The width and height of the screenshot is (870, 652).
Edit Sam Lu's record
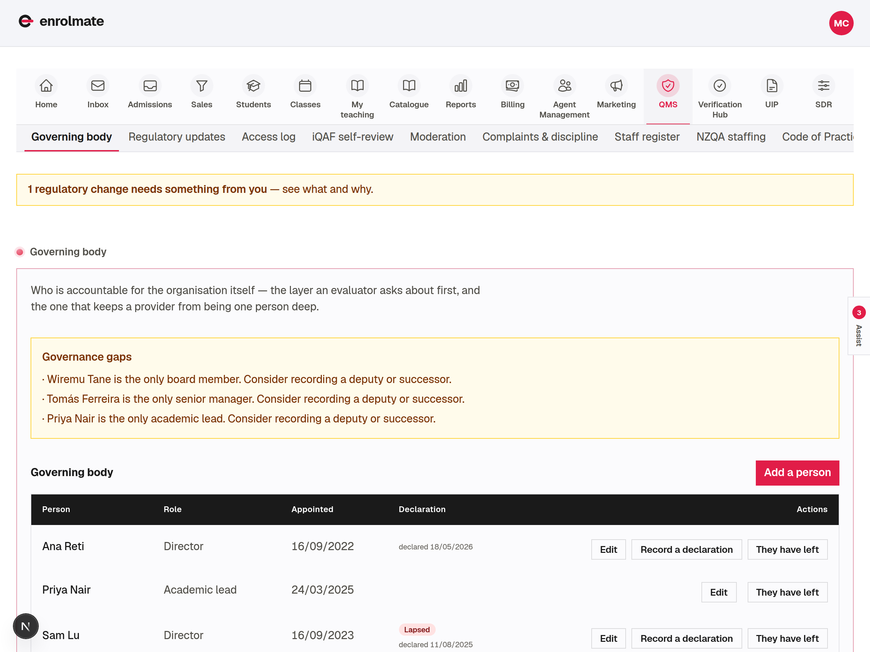pyautogui.click(x=608, y=638)
